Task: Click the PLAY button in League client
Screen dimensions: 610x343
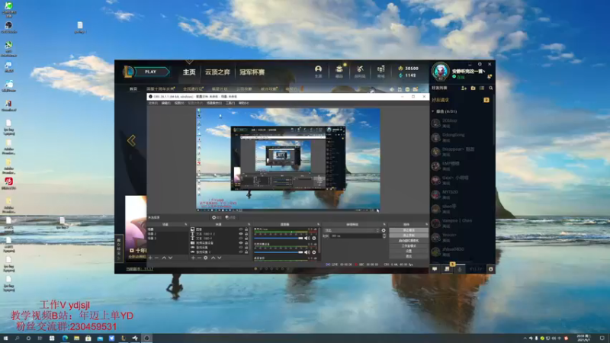Action: (150, 72)
